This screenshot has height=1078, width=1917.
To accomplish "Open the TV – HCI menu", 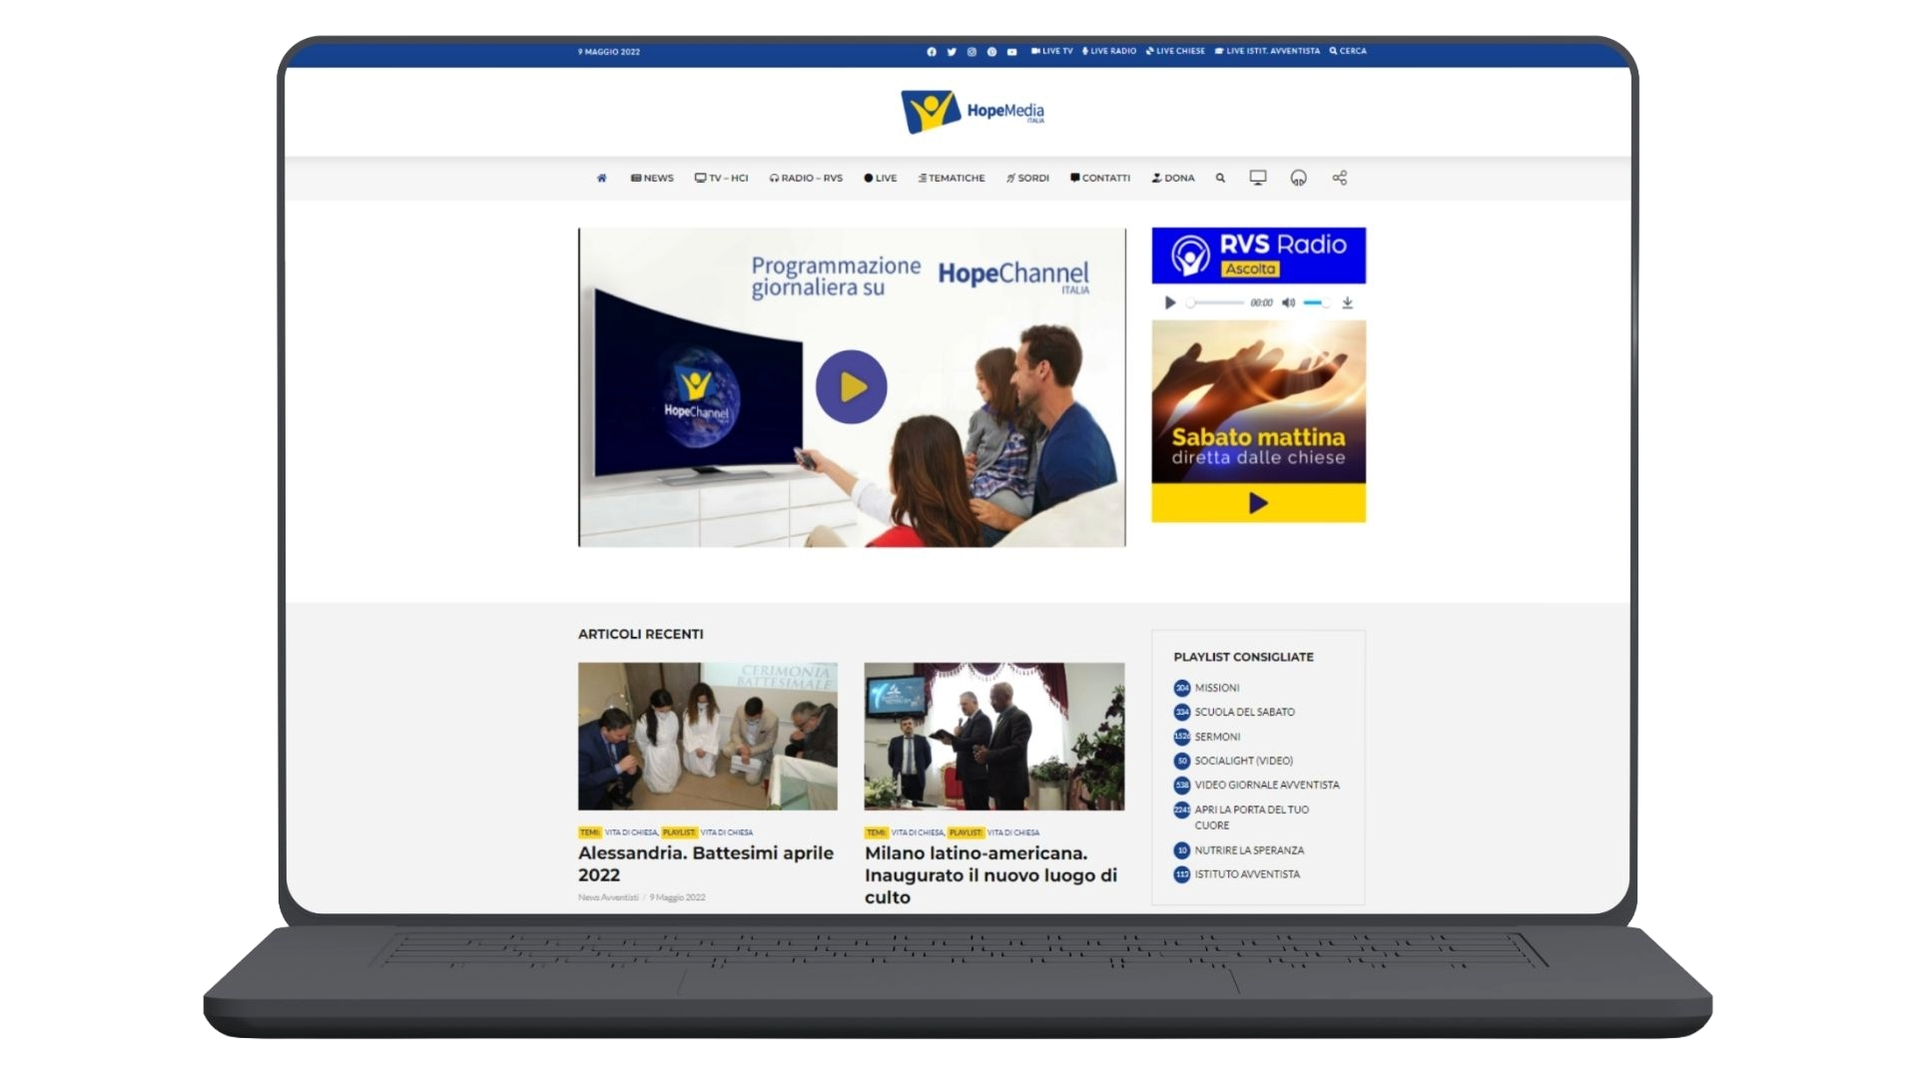I will pyautogui.click(x=721, y=178).
